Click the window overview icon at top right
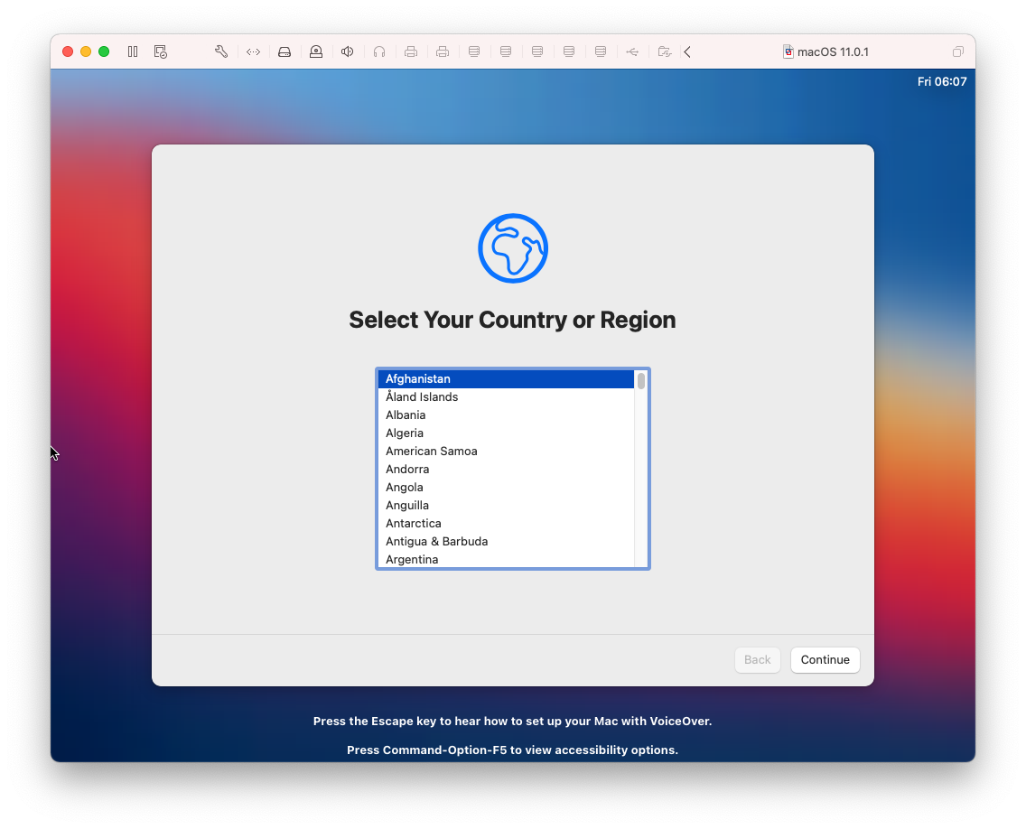The height and width of the screenshot is (829, 1026). click(x=957, y=51)
